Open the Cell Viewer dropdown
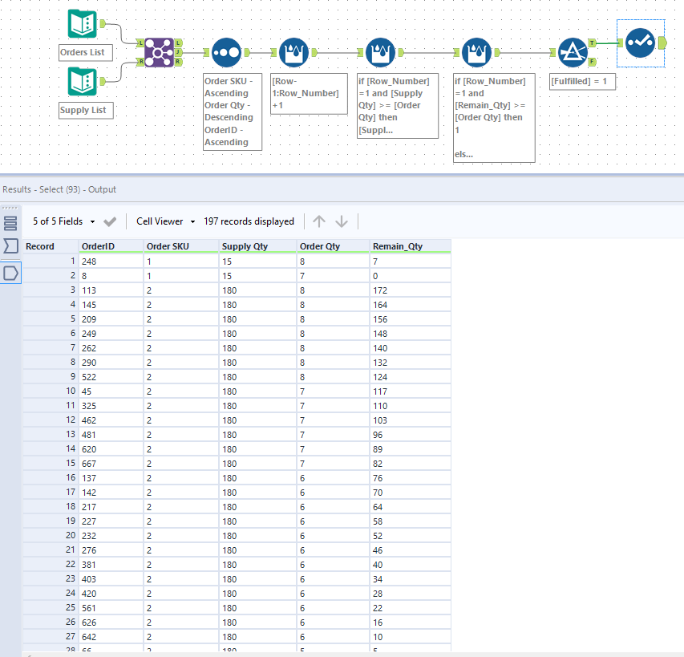 (x=165, y=221)
